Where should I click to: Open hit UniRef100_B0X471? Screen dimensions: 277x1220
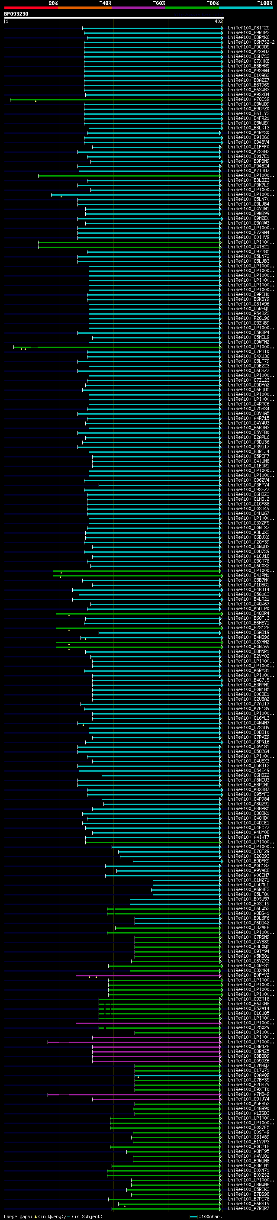(248, 1171)
